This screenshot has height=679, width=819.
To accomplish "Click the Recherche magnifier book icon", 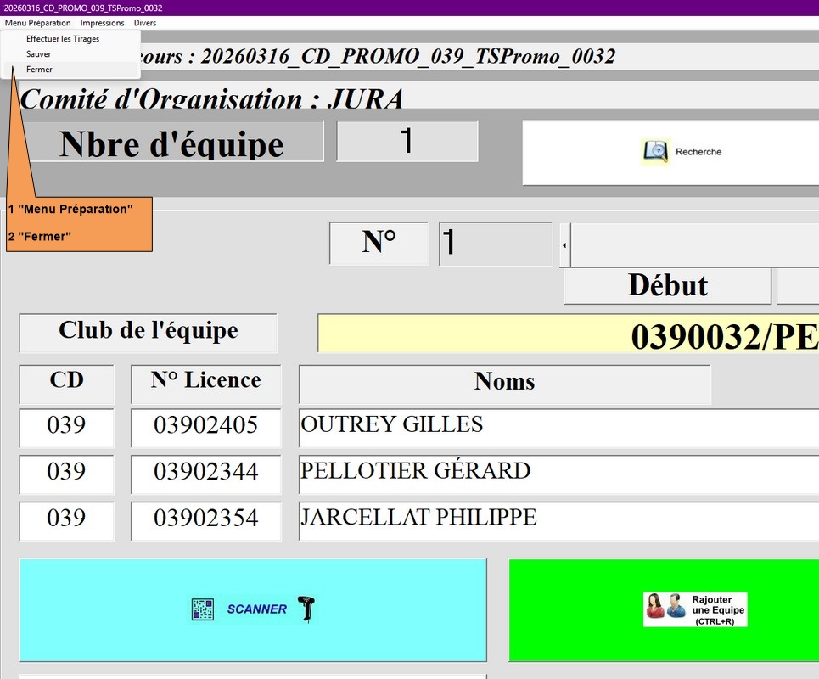I will (x=655, y=152).
